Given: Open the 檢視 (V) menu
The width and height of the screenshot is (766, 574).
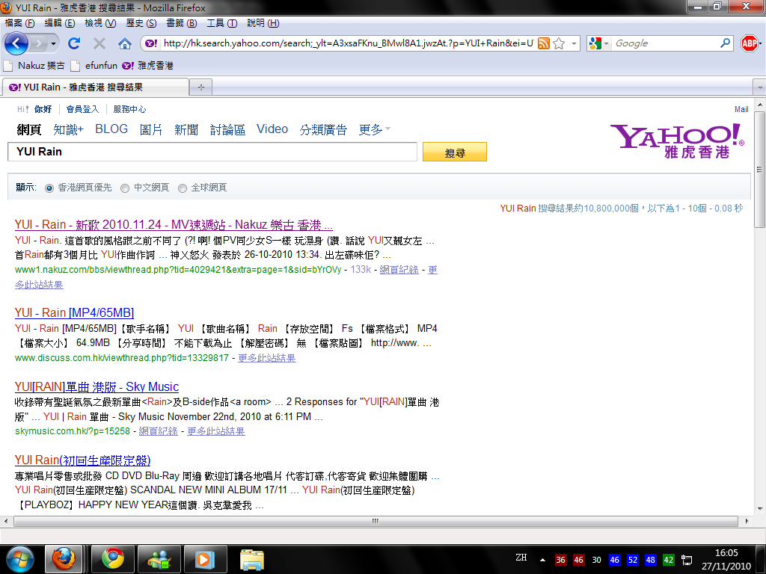Looking at the screenshot, I should click(100, 23).
